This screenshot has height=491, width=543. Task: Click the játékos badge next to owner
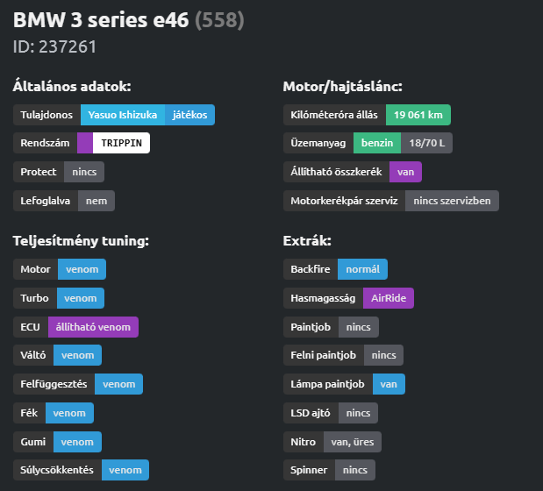189,115
